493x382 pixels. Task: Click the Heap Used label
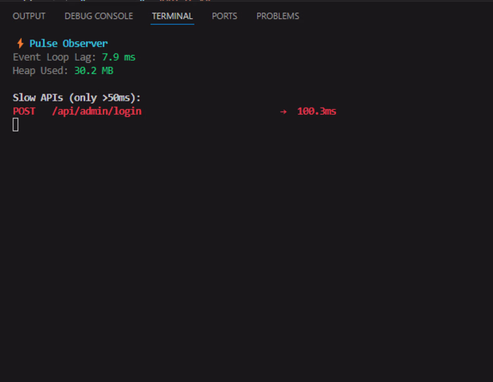40,70
